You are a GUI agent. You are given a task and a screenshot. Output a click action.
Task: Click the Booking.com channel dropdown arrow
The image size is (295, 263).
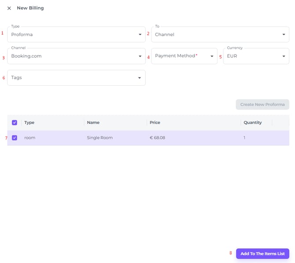click(140, 56)
